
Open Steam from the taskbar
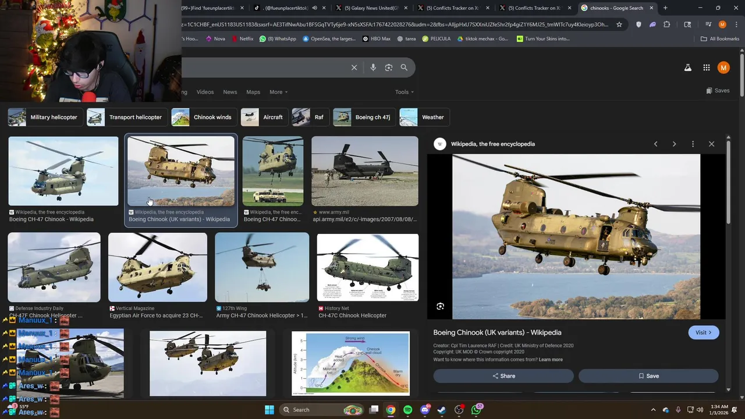click(x=442, y=410)
